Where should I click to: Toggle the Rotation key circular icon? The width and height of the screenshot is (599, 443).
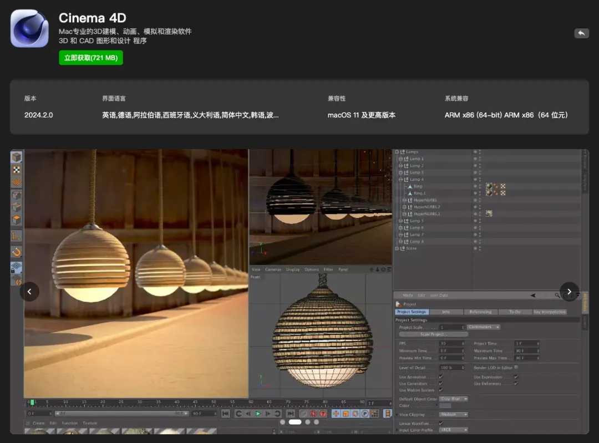pyautogui.click(x=356, y=414)
